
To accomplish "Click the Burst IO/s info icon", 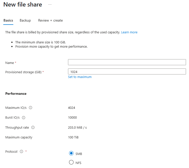I will 24,118.
